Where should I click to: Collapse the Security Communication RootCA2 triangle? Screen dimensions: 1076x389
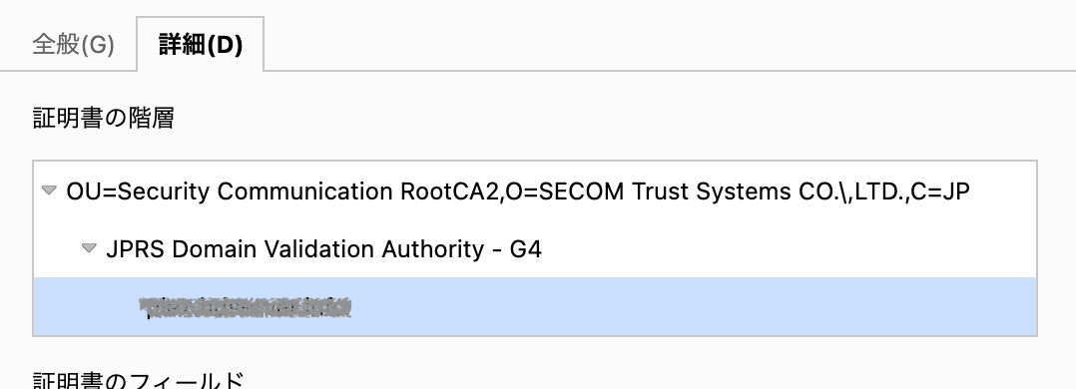click(49, 191)
